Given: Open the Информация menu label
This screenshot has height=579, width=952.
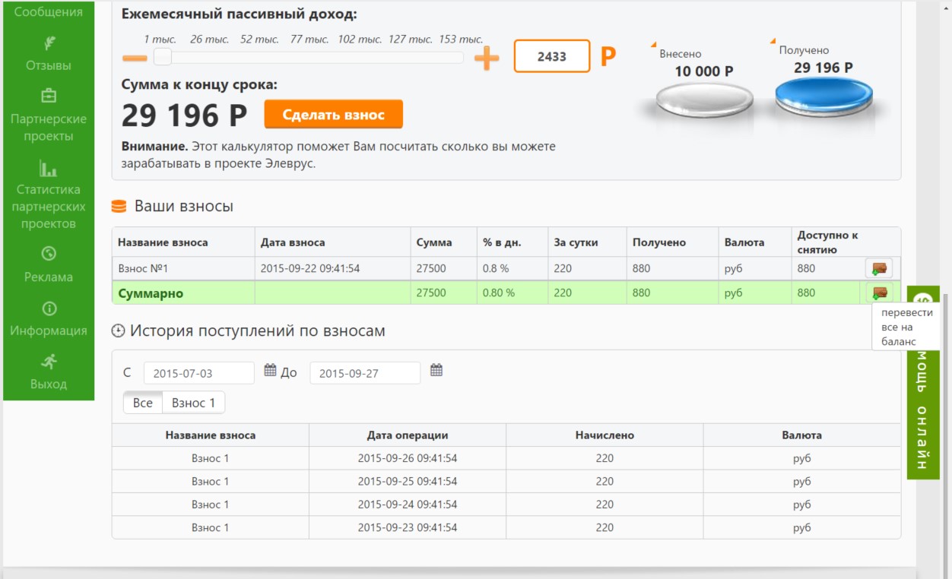Looking at the screenshot, I should [49, 331].
